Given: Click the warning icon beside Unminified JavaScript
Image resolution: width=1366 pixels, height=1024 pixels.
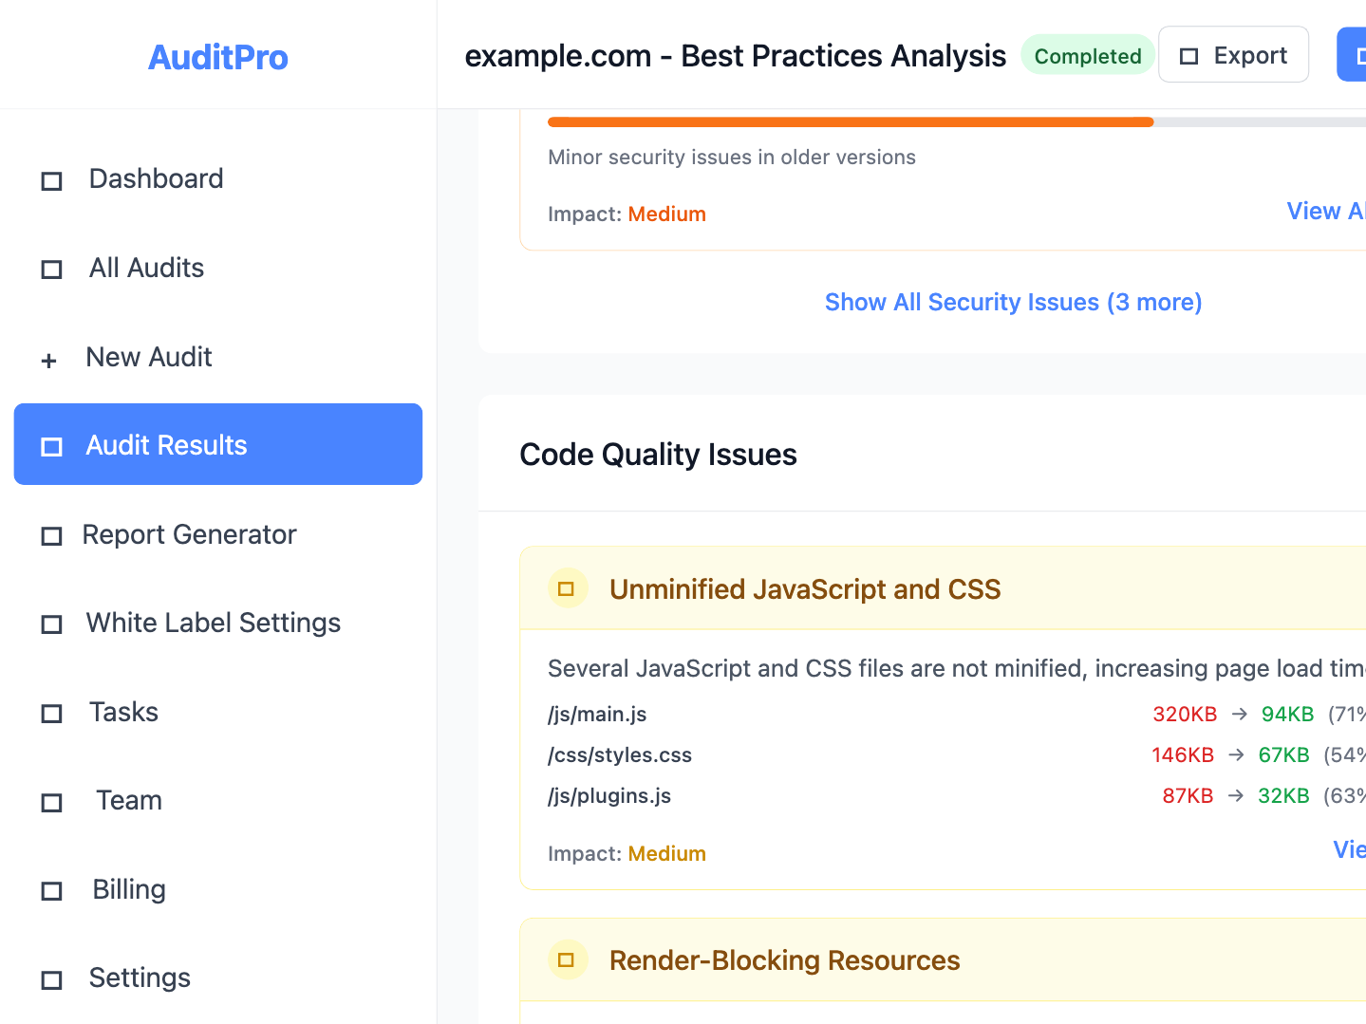Looking at the screenshot, I should (567, 589).
